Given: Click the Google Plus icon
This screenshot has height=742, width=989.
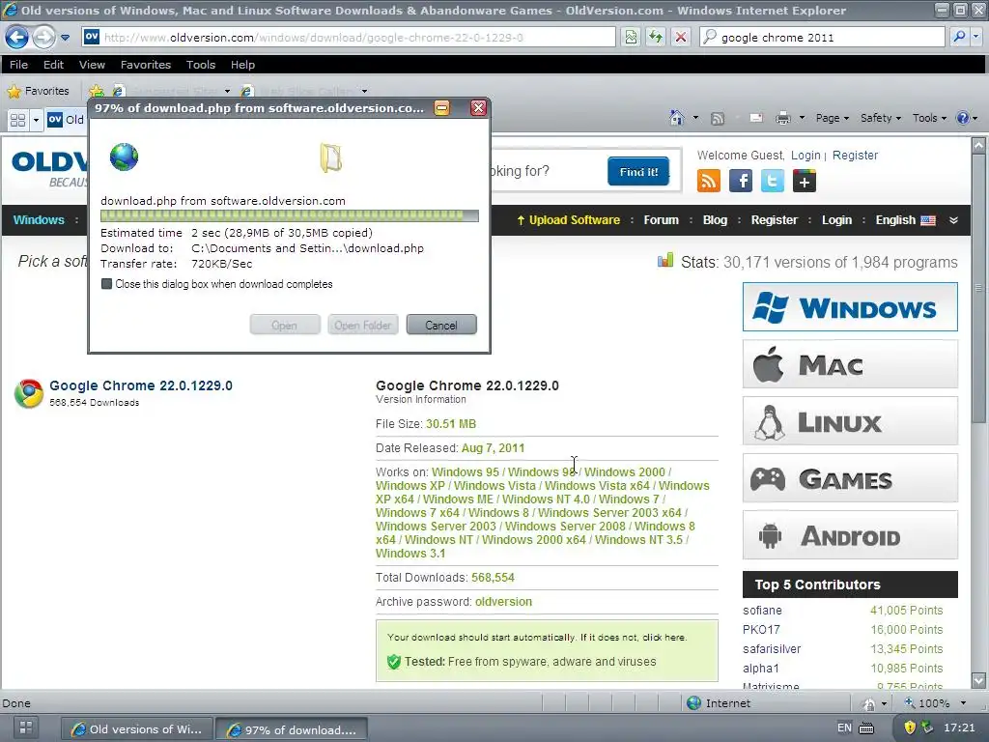Looking at the screenshot, I should click(805, 181).
